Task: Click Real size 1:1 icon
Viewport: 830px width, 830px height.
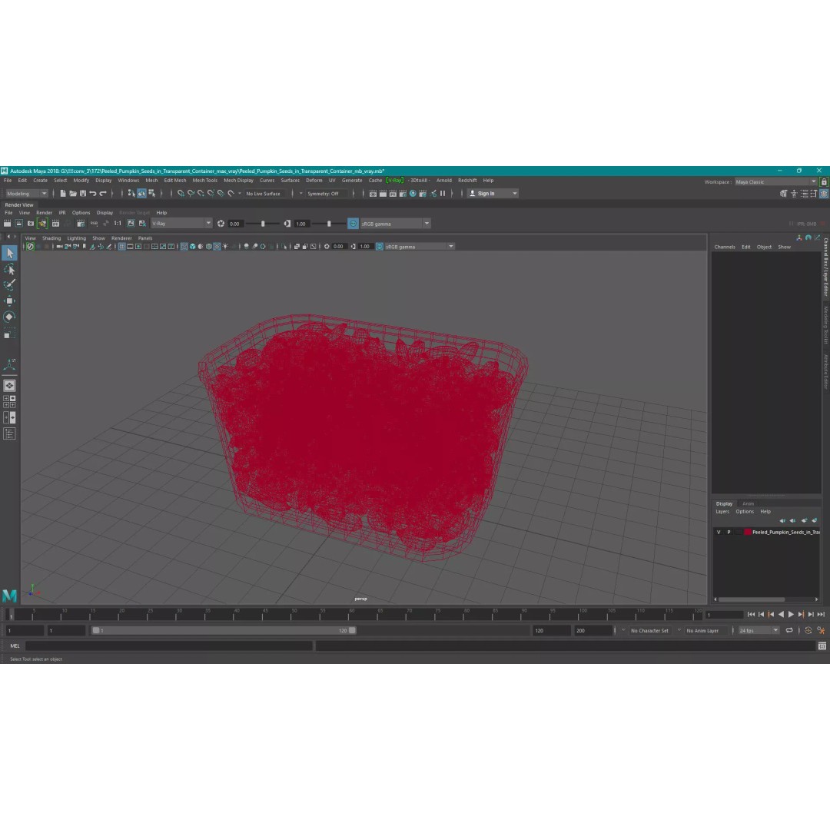Action: click(x=118, y=224)
